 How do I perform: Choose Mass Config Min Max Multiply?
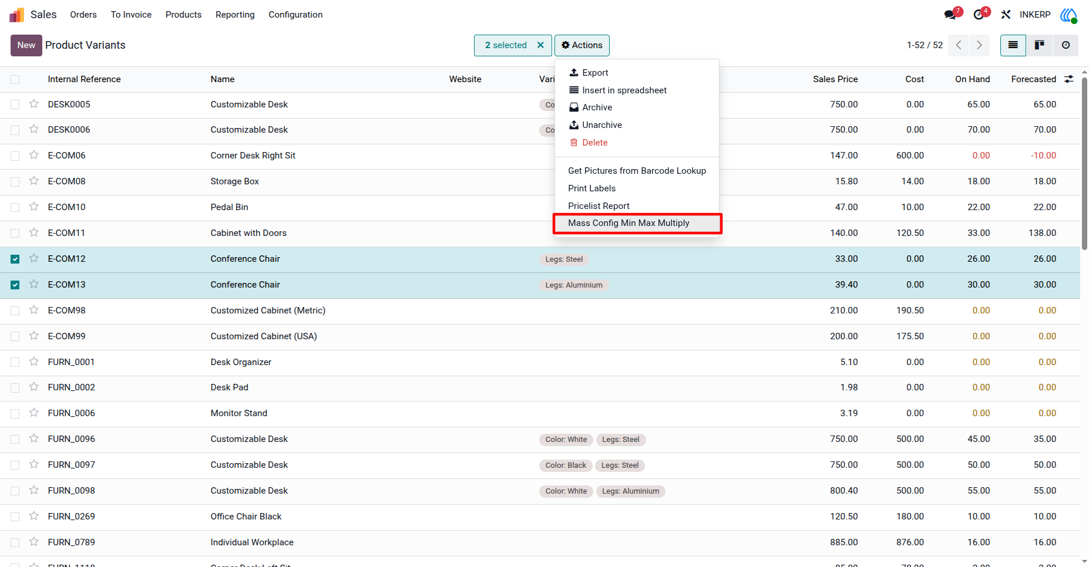pyautogui.click(x=637, y=223)
